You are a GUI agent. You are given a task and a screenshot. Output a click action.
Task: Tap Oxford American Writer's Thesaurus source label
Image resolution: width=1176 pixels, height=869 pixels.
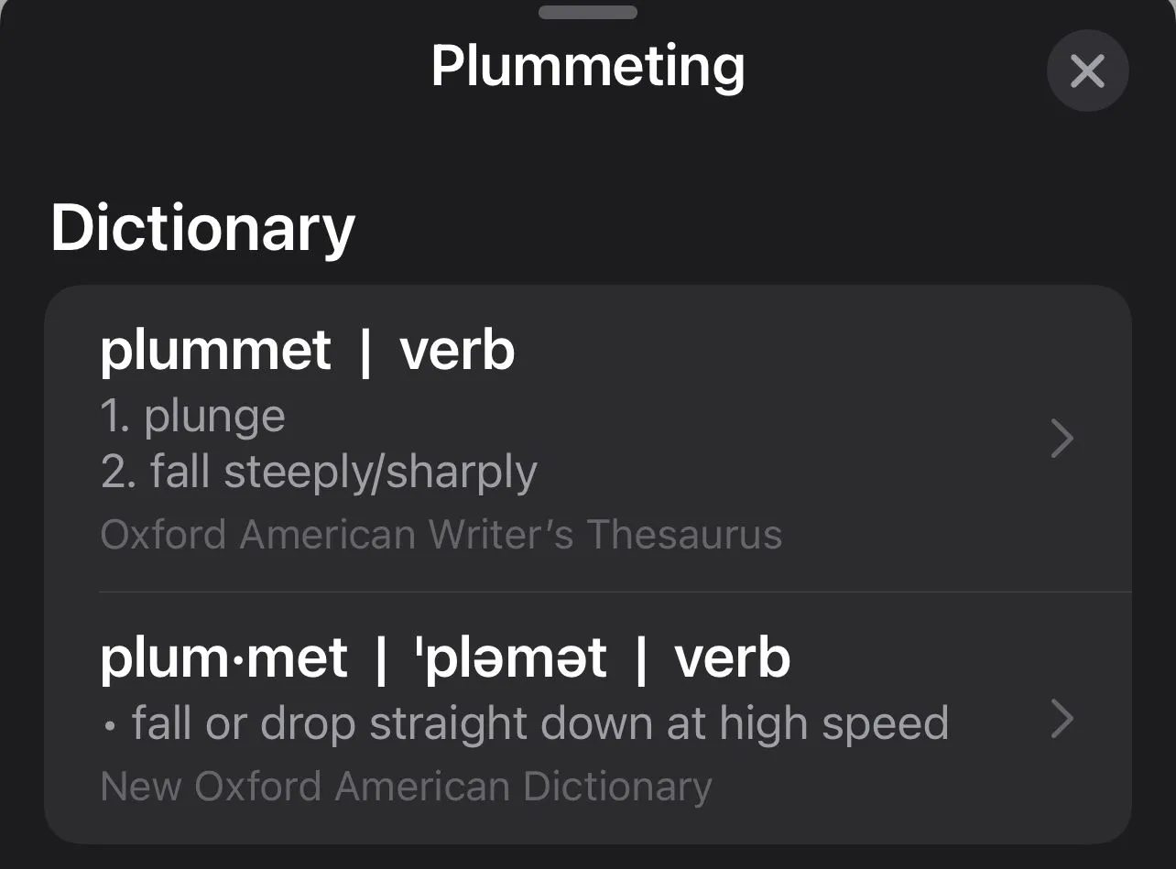[441, 535]
